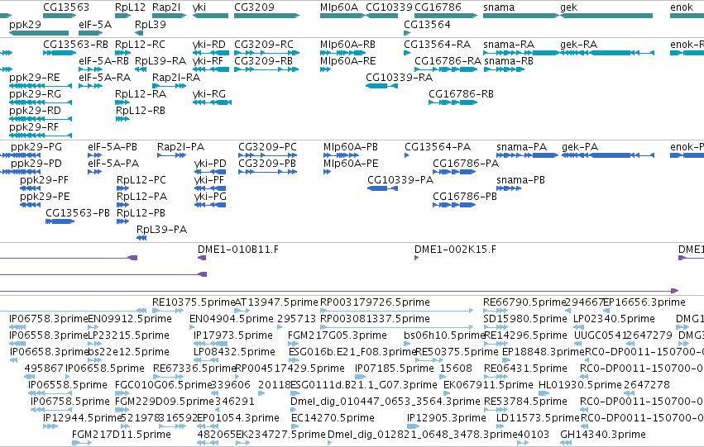Screen dimensions: 704x447
Task: Select protein 'Rap2l-PA'
Action: 180,147
